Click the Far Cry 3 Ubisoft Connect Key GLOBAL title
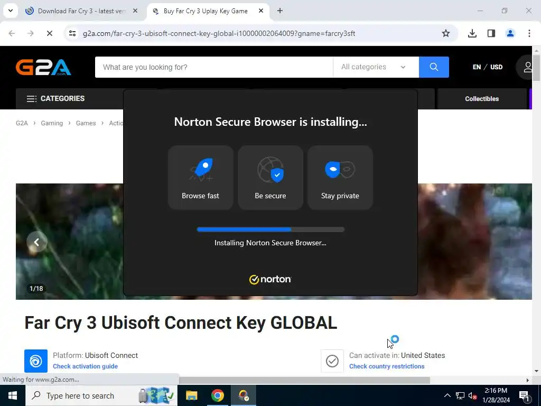This screenshot has height=406, width=541. [x=181, y=323]
